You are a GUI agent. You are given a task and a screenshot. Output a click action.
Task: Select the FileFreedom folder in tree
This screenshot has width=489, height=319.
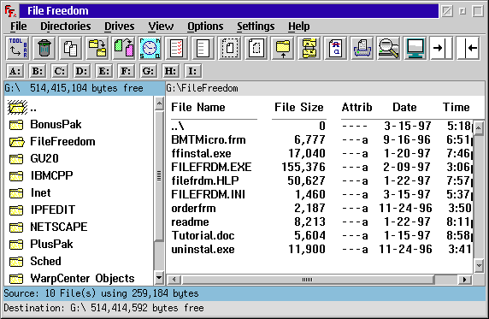(52, 142)
